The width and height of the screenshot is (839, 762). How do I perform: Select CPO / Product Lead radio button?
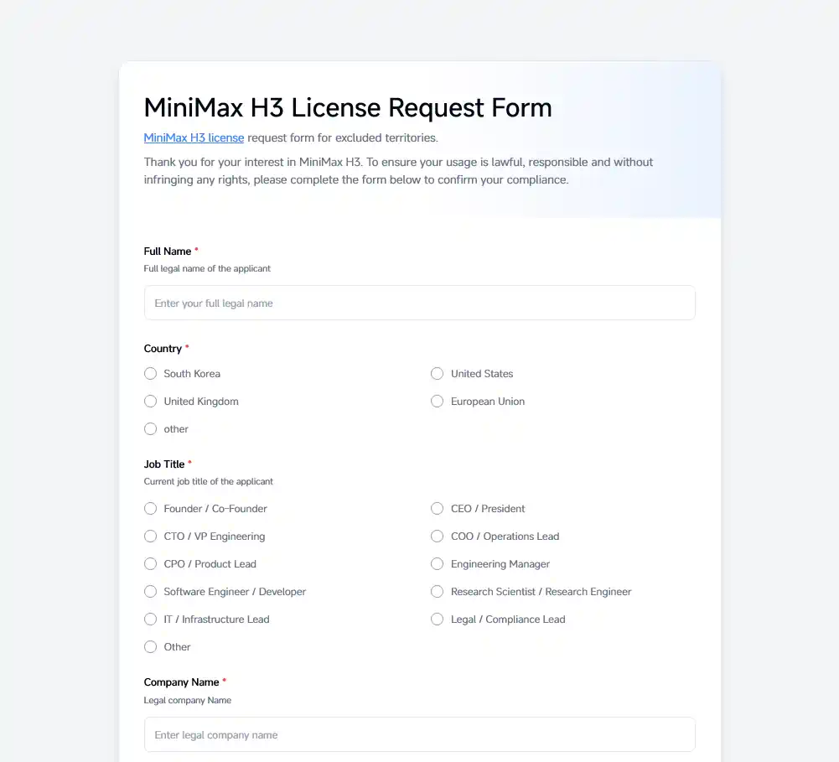coord(150,564)
